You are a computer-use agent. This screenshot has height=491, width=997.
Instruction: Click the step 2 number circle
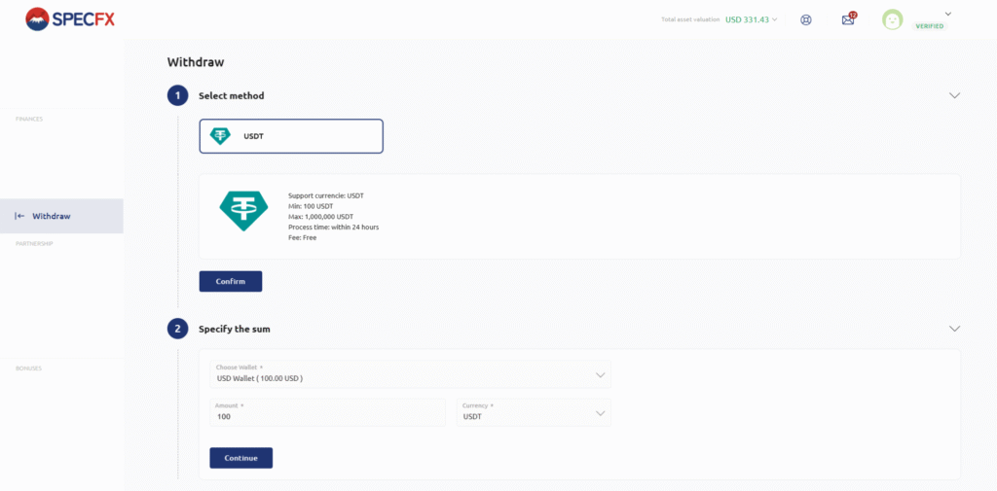177,329
